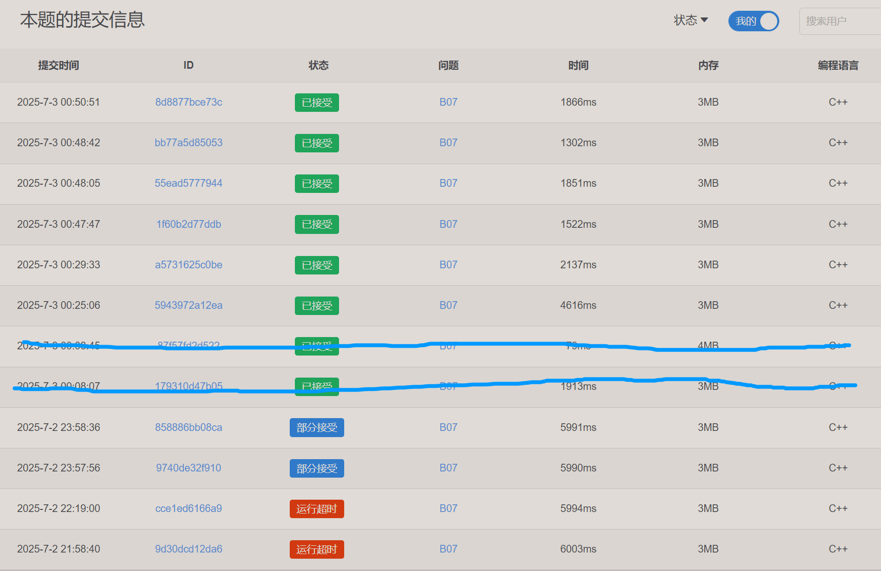Screen dimensions: 881x571
Task: Click the 搜索用户 search field
Action: click(x=840, y=21)
